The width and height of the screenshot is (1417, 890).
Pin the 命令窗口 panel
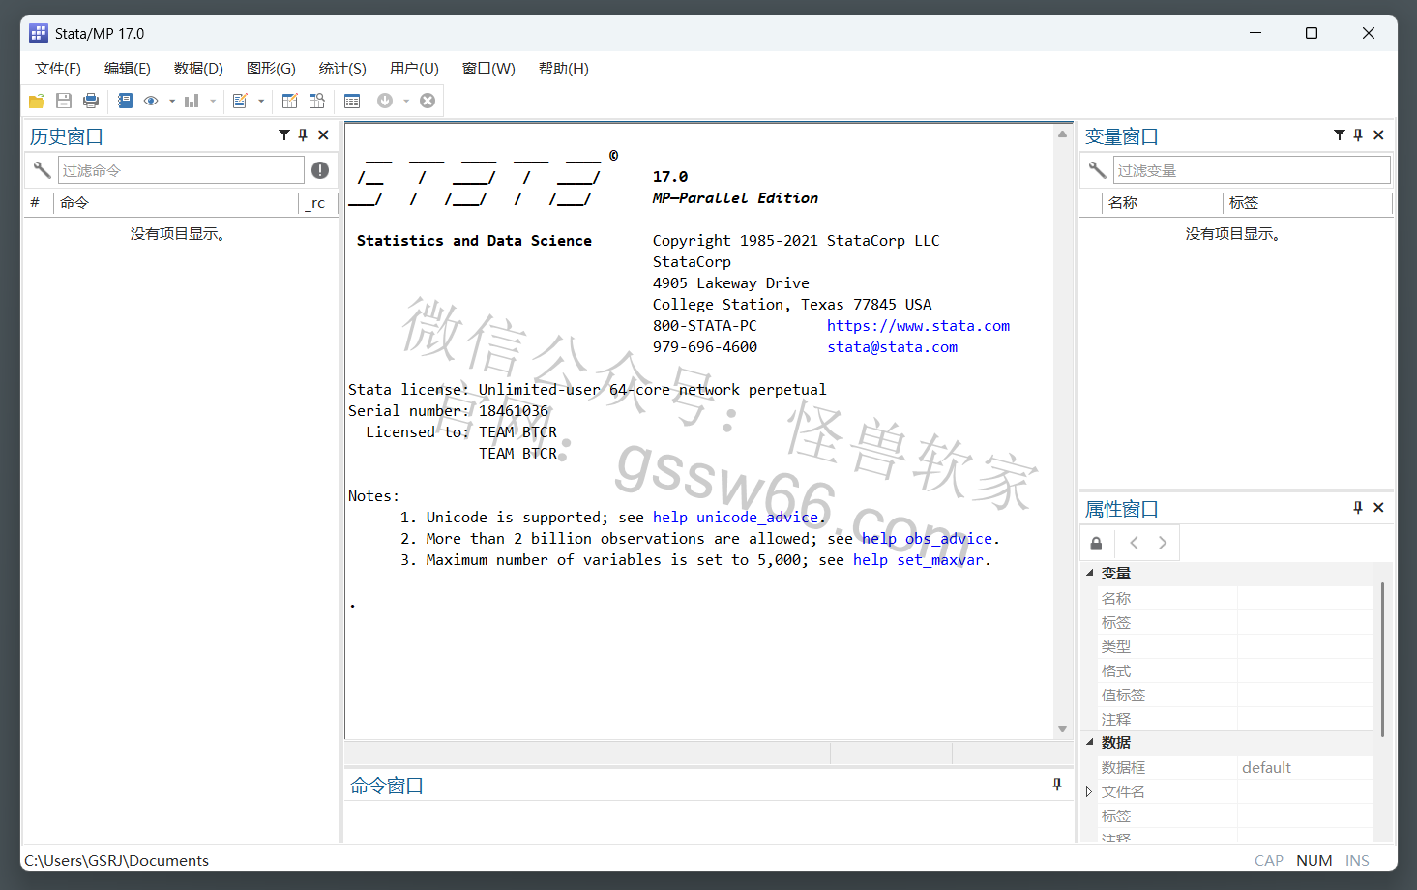tap(1057, 785)
